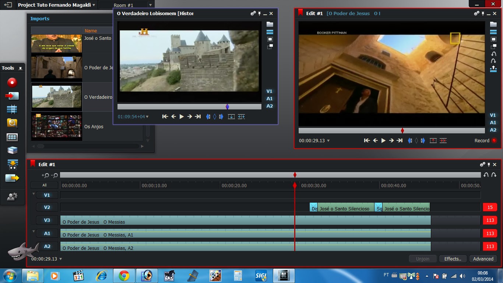Zoom out on the timeline with minus magnifier
The image size is (503, 283).
point(54,175)
